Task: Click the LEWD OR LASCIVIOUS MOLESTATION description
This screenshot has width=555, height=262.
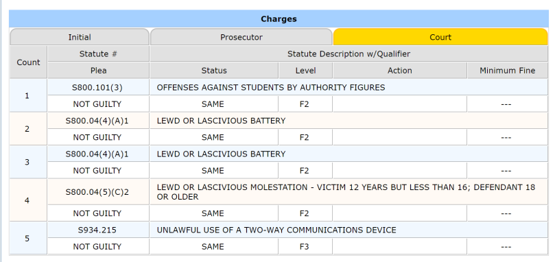Action: [346, 192]
